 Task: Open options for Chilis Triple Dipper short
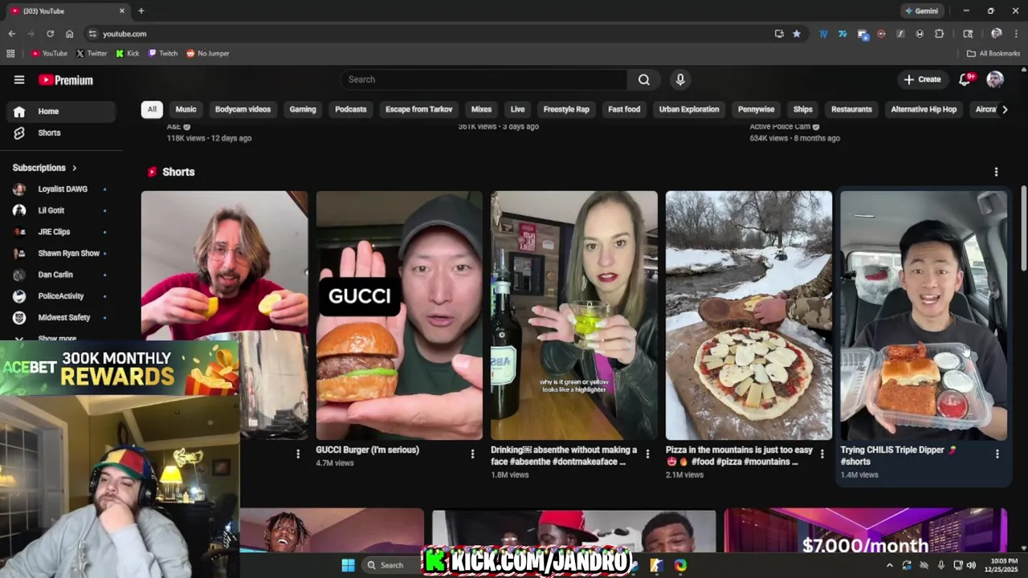click(x=997, y=454)
